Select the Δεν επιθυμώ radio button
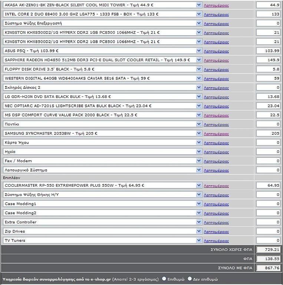The image size is (283, 285). pyautogui.click(x=190, y=279)
